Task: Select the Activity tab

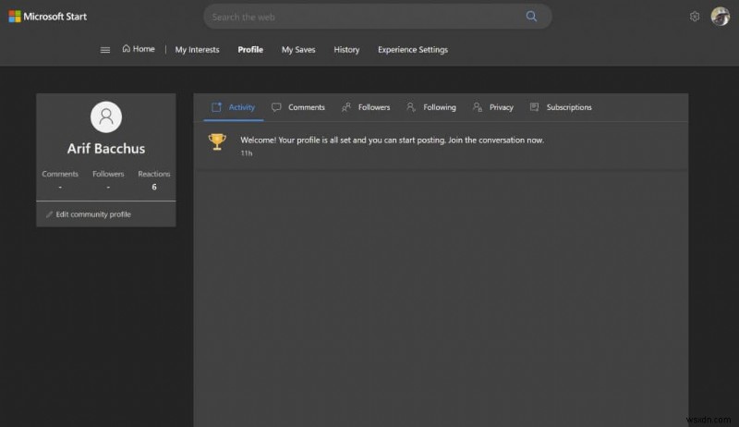Action: pos(234,107)
